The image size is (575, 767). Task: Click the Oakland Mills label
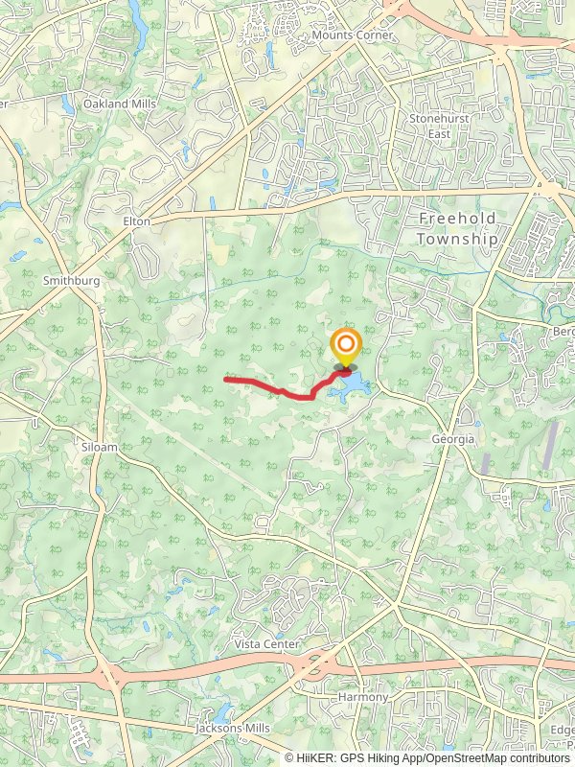point(120,104)
